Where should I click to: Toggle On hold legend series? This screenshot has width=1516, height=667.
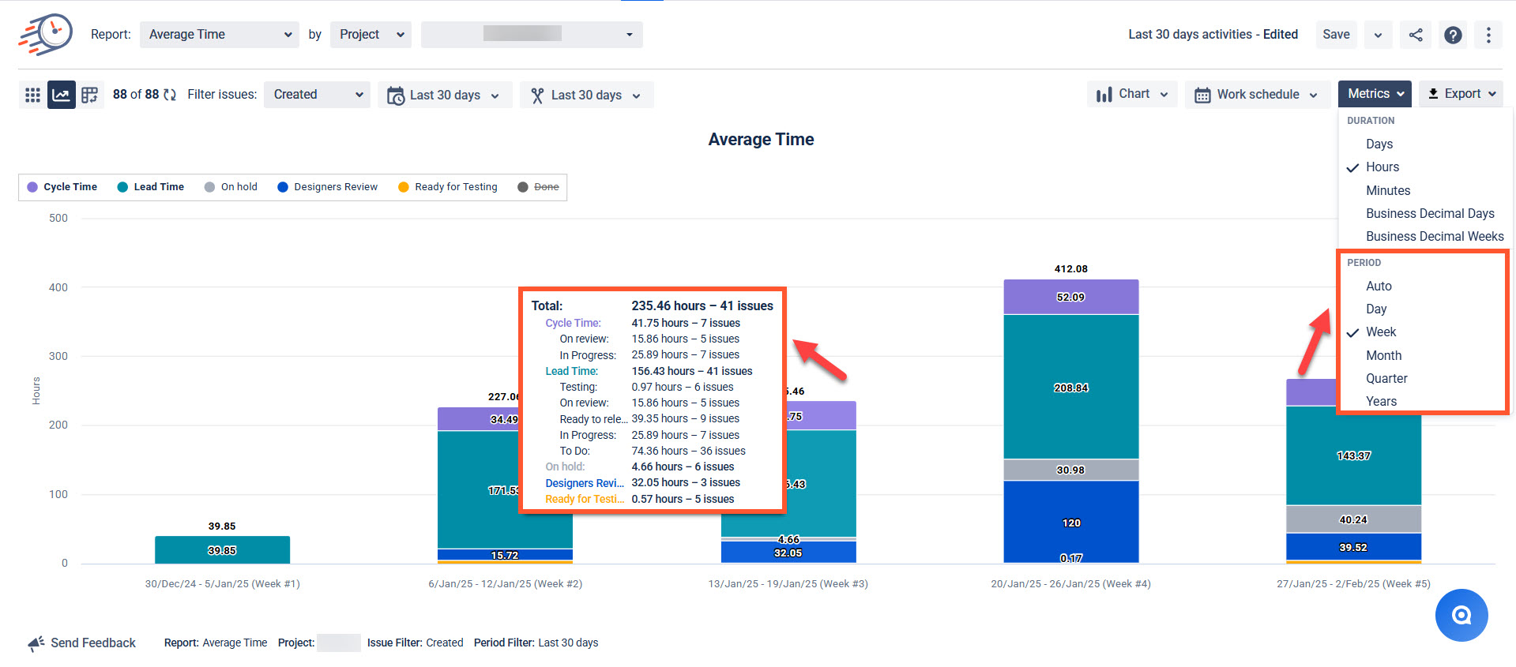231,187
